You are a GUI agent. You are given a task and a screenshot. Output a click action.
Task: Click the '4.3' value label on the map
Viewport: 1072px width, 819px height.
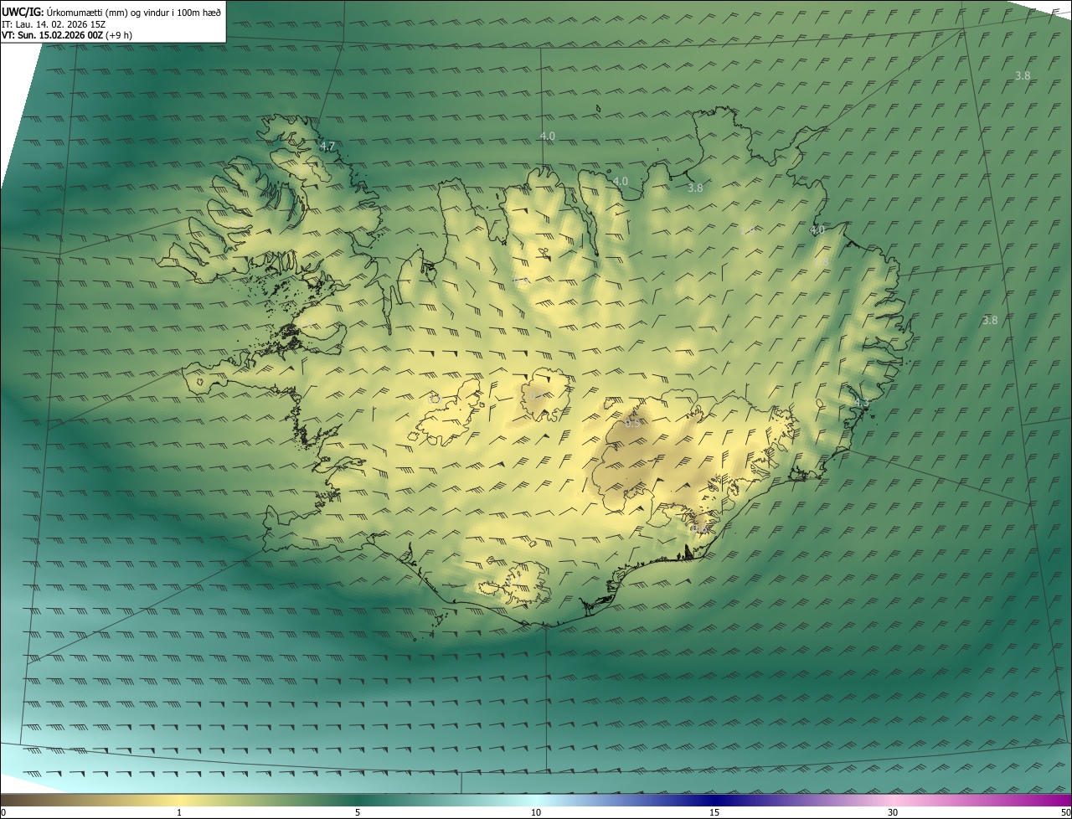pos(862,404)
